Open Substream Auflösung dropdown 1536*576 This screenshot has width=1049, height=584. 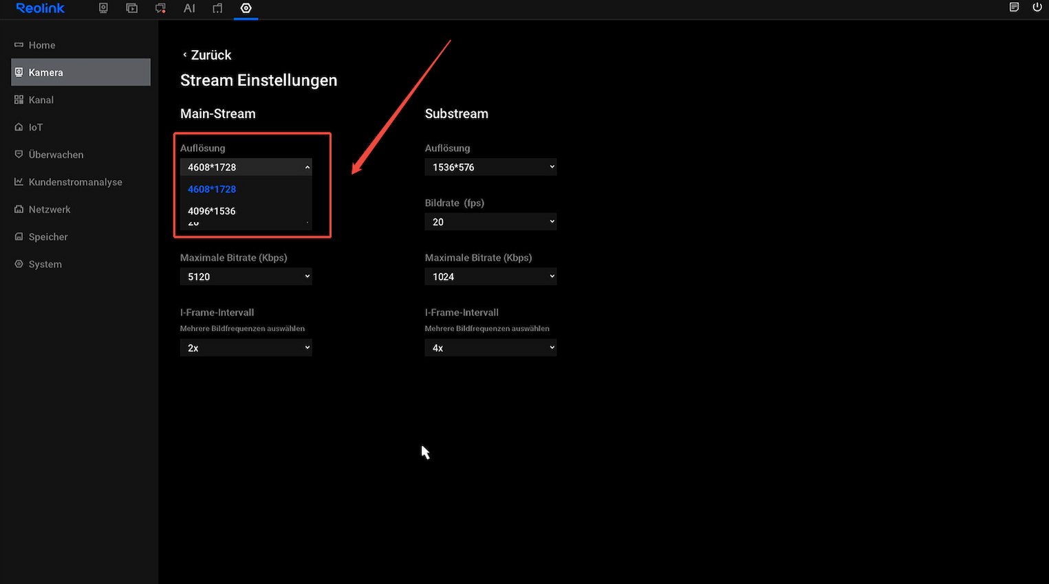pyautogui.click(x=490, y=167)
